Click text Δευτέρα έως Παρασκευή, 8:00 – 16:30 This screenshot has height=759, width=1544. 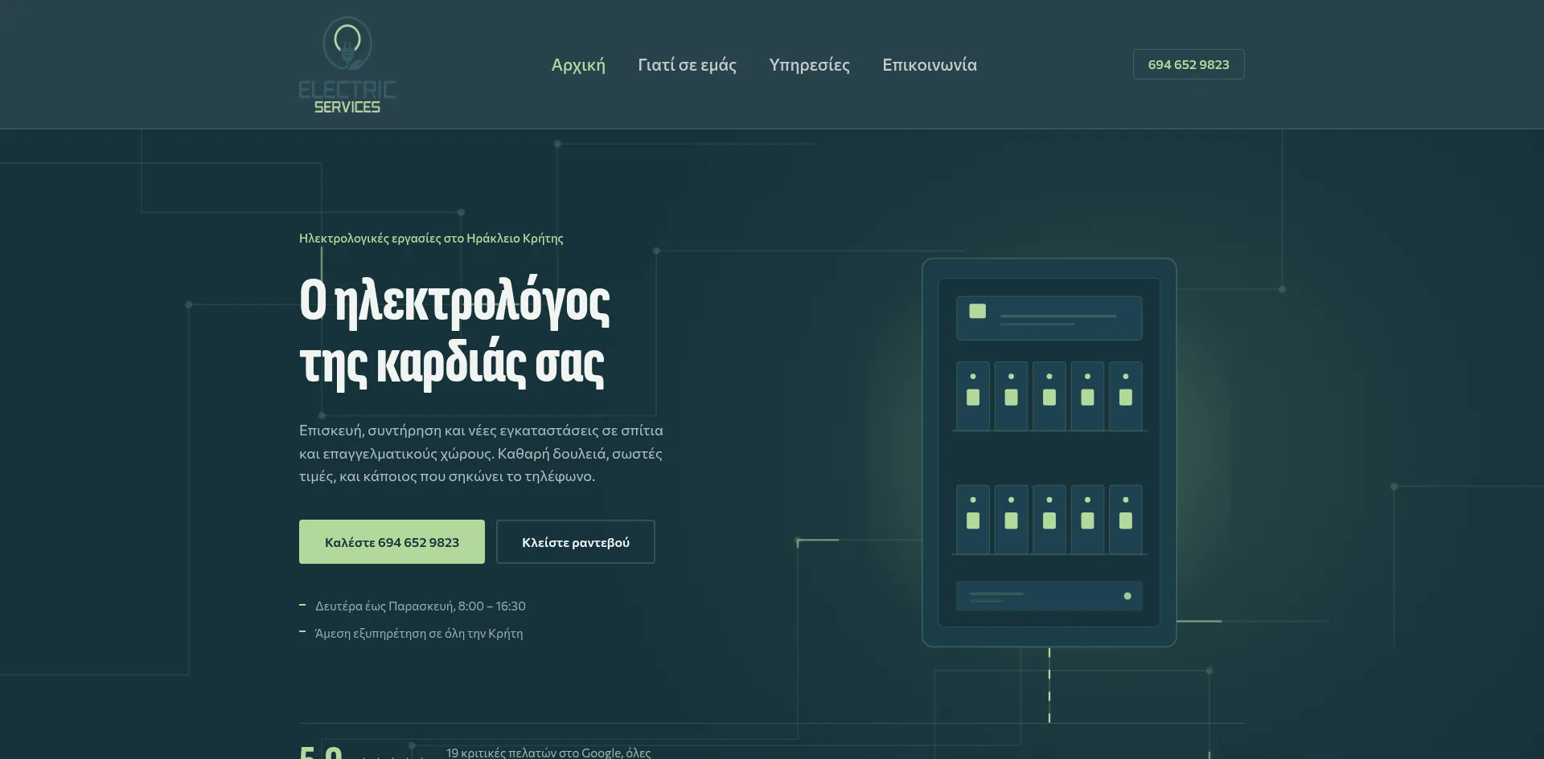point(421,606)
